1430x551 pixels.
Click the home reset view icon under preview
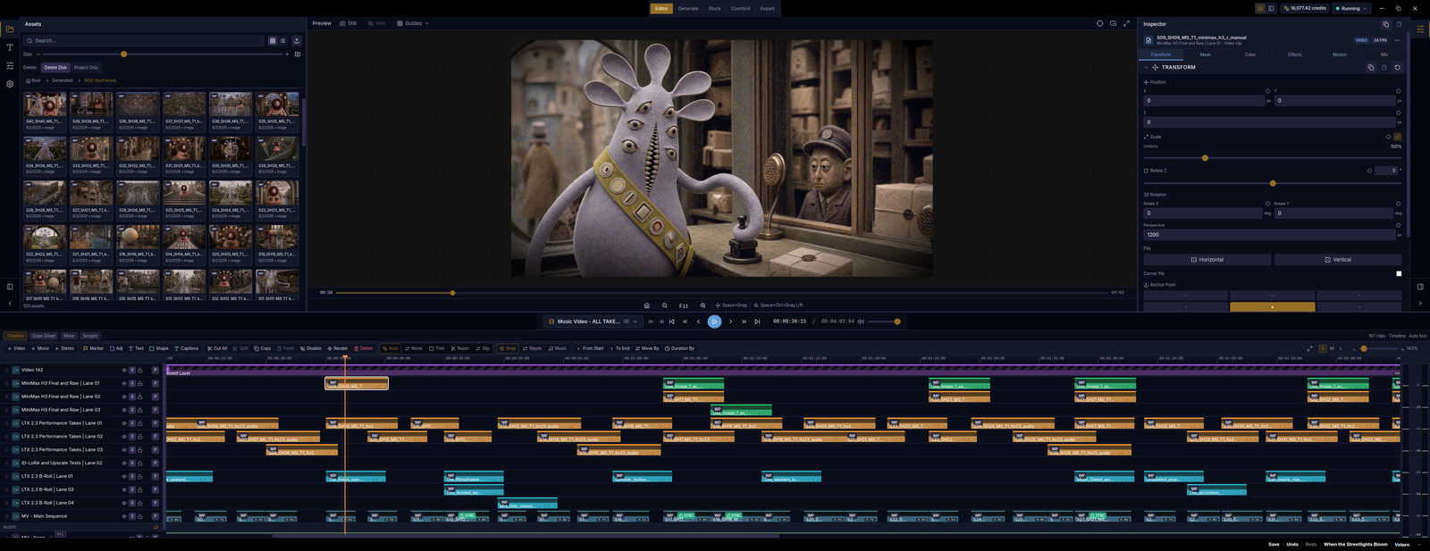[647, 305]
